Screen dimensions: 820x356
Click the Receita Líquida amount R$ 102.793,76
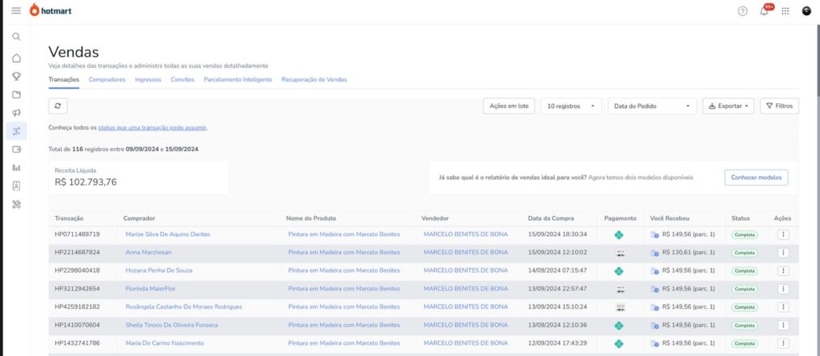pos(86,182)
